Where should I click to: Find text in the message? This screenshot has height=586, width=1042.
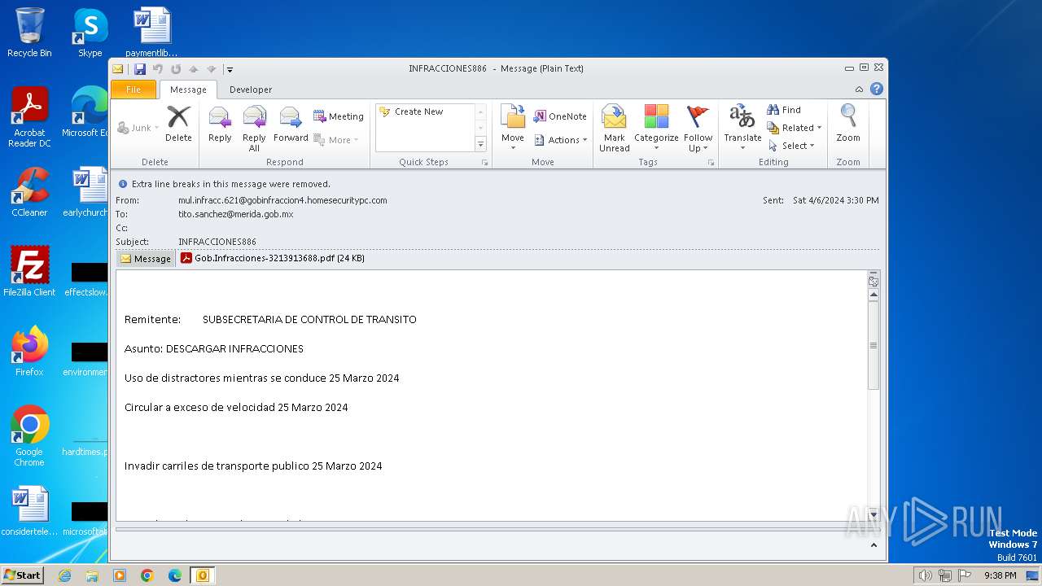point(784,110)
